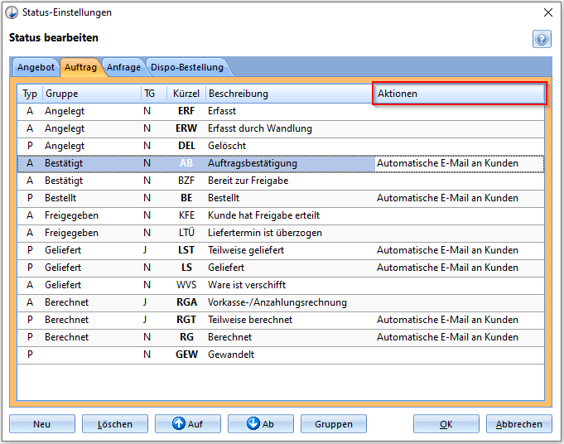
Task: Click the TG column header
Action: [154, 94]
